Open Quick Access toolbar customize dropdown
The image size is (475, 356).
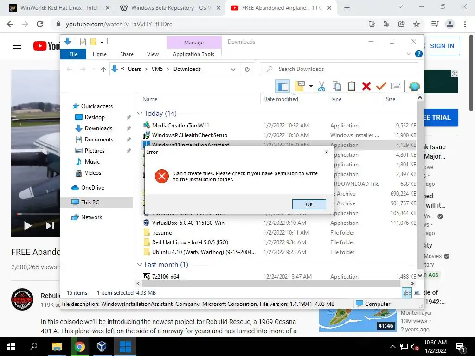pyautogui.click(x=102, y=42)
